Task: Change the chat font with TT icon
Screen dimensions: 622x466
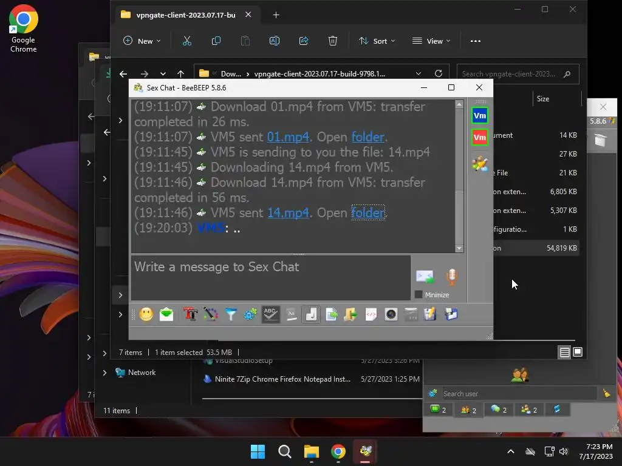Action: (190, 315)
